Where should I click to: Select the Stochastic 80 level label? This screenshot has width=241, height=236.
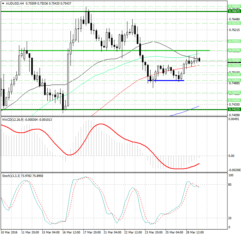[230, 185]
